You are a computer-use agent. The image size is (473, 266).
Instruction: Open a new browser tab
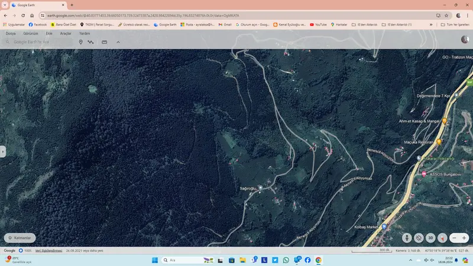[x=72, y=5]
